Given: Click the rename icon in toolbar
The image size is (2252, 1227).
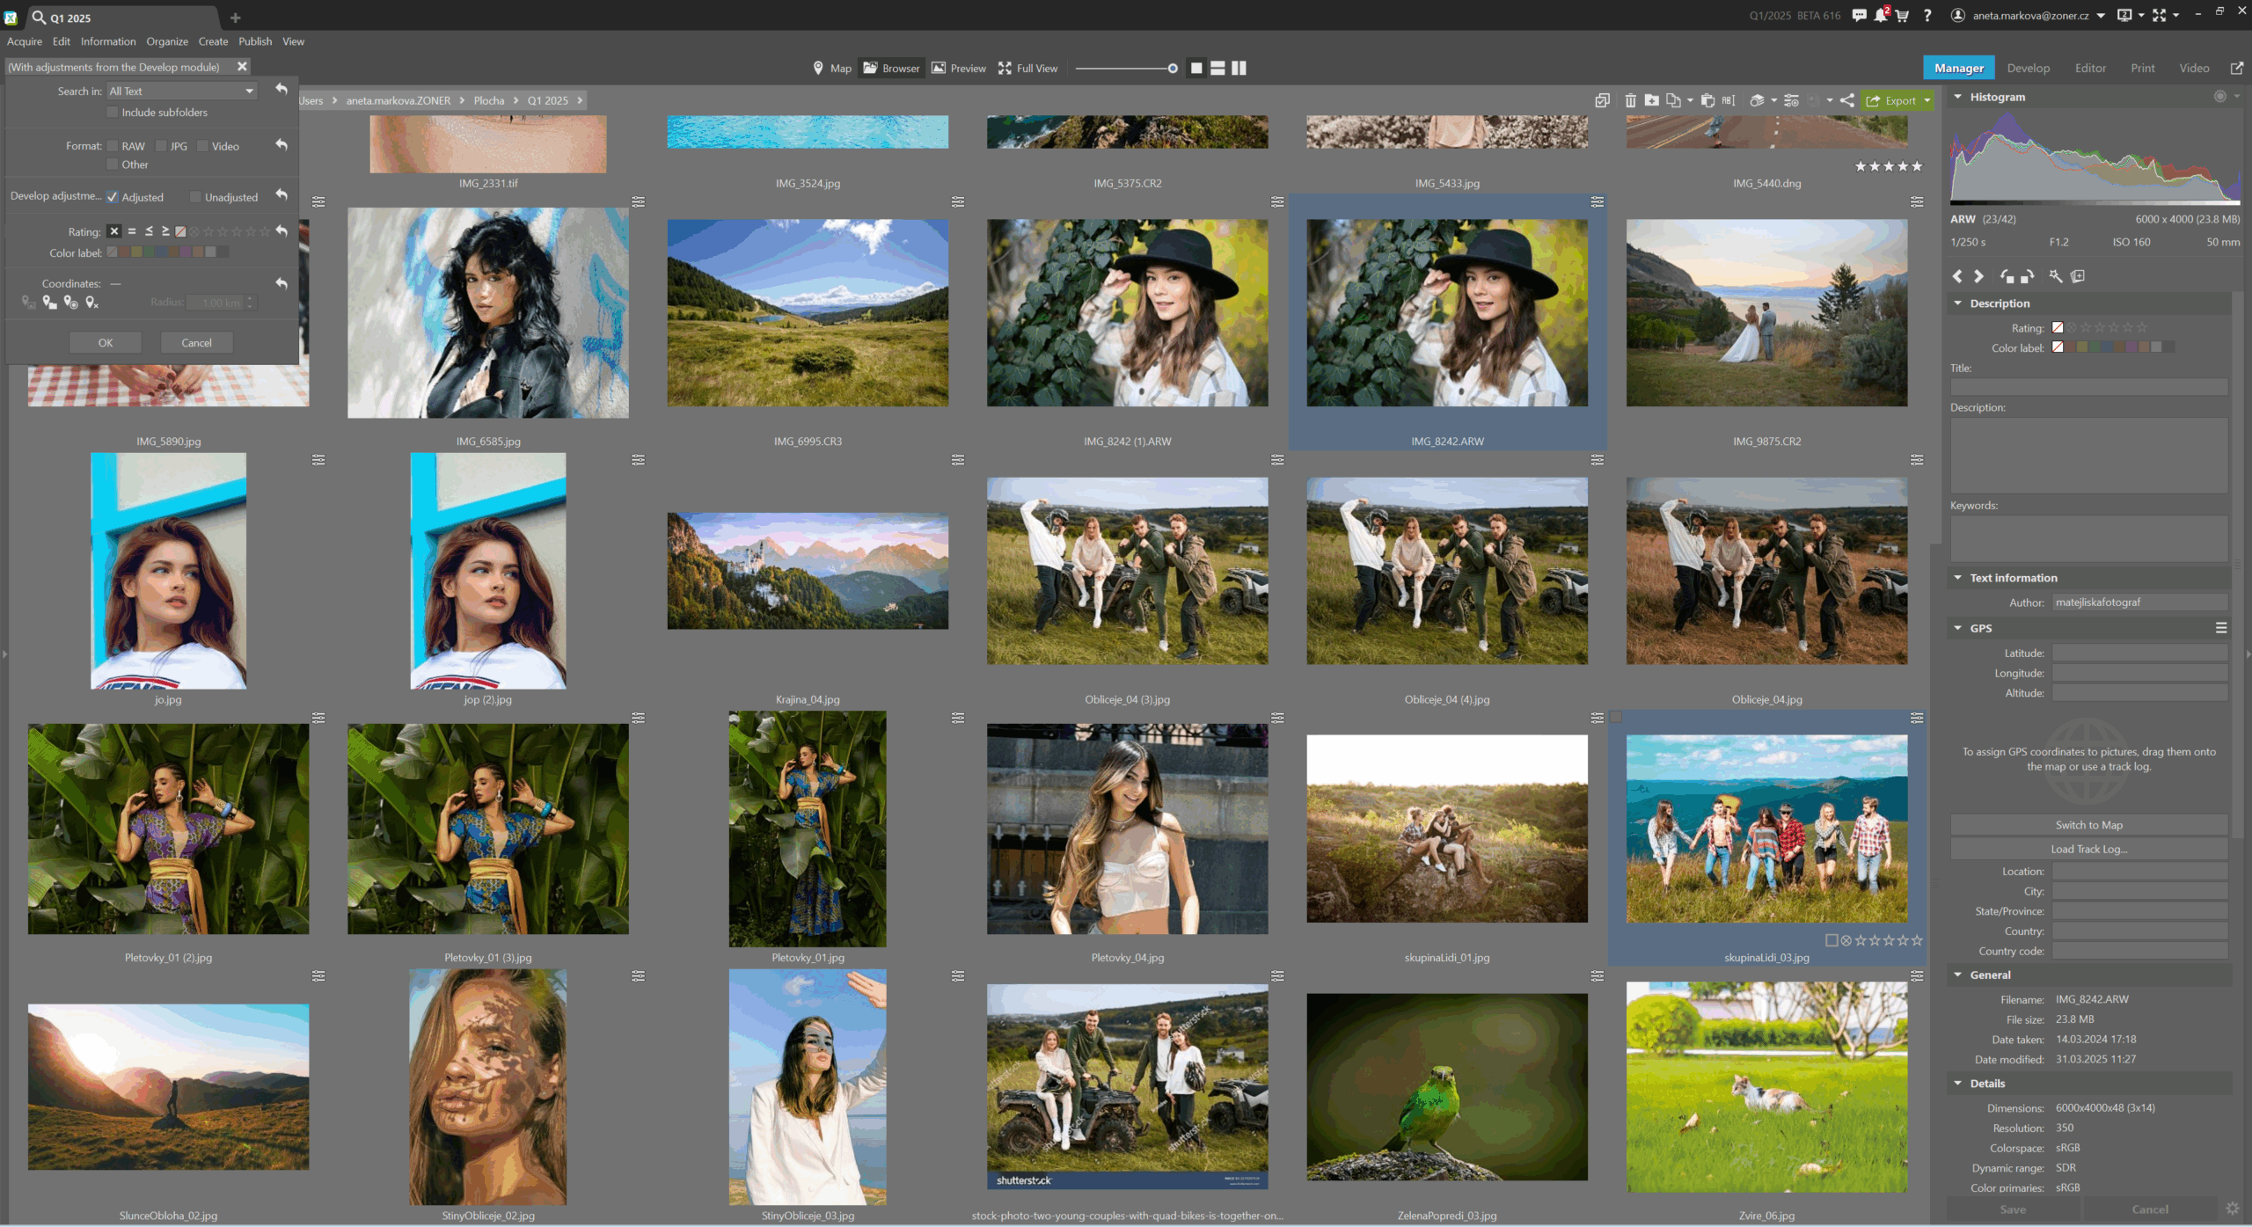Looking at the screenshot, I should (1729, 100).
